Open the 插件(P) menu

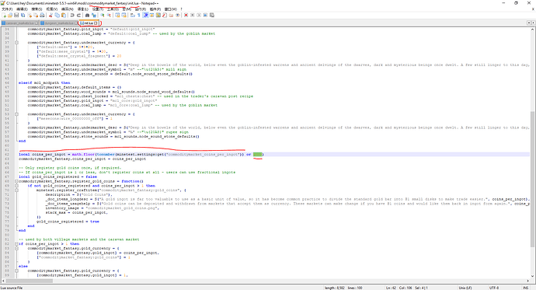[x=155, y=9]
